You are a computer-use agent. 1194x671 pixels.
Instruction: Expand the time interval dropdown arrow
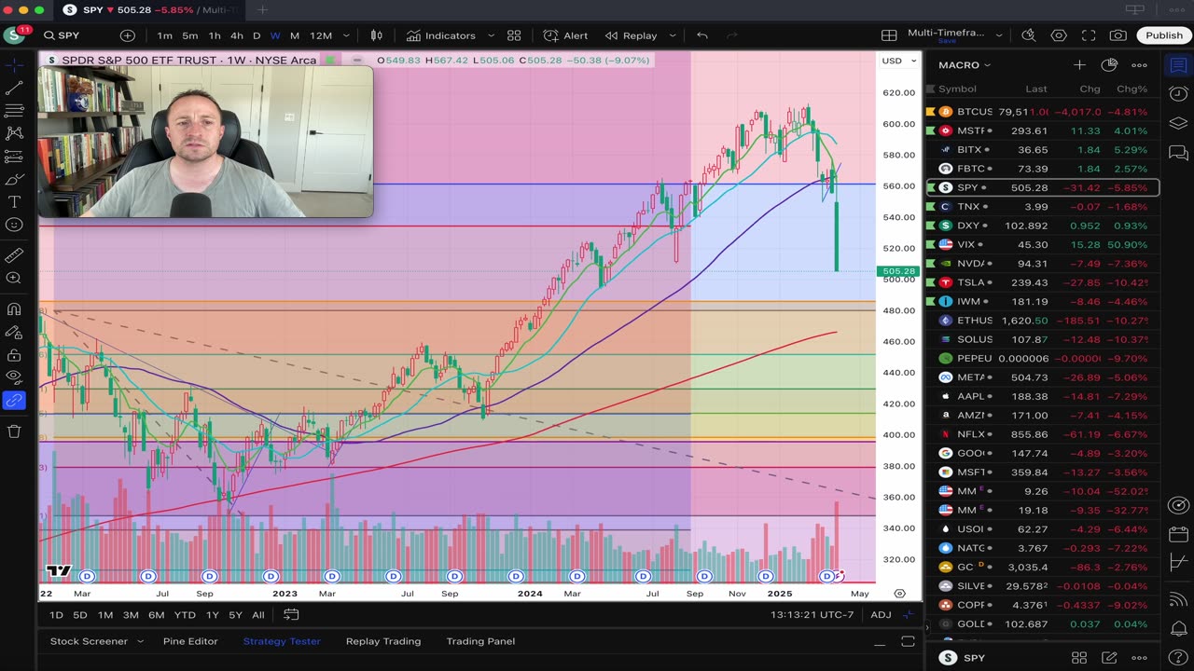(346, 35)
